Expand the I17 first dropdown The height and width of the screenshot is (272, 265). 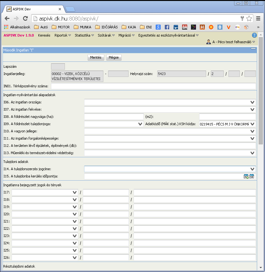coord(75,192)
